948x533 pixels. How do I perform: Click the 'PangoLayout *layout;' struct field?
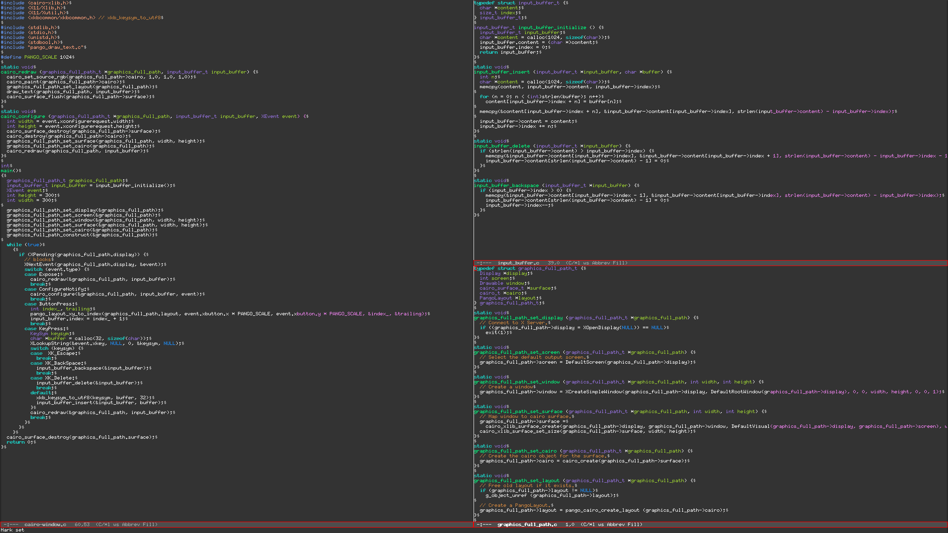pos(511,298)
